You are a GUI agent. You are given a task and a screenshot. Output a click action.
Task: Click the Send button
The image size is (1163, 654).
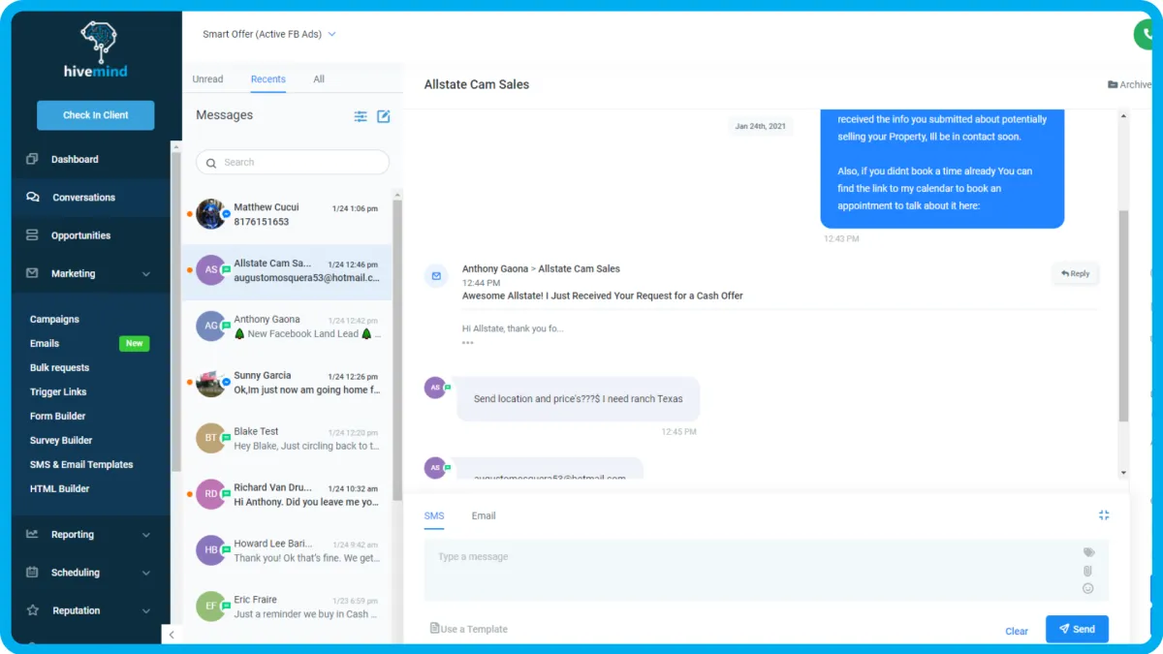1077,629
